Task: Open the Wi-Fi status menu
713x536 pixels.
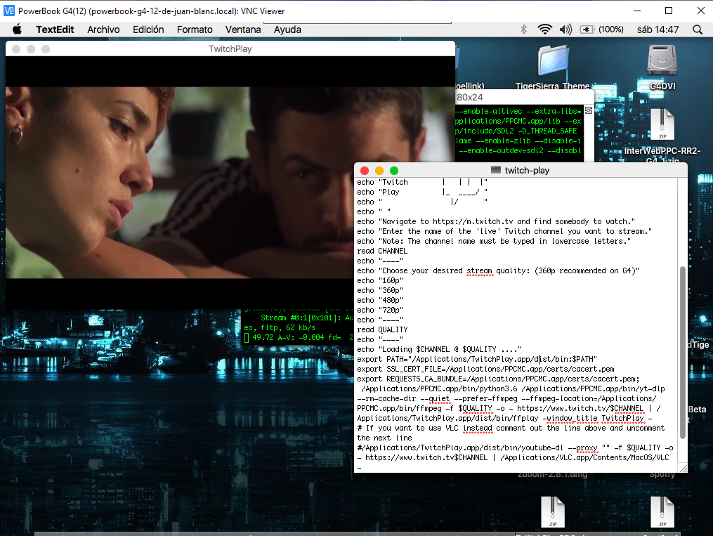Action: pyautogui.click(x=544, y=30)
